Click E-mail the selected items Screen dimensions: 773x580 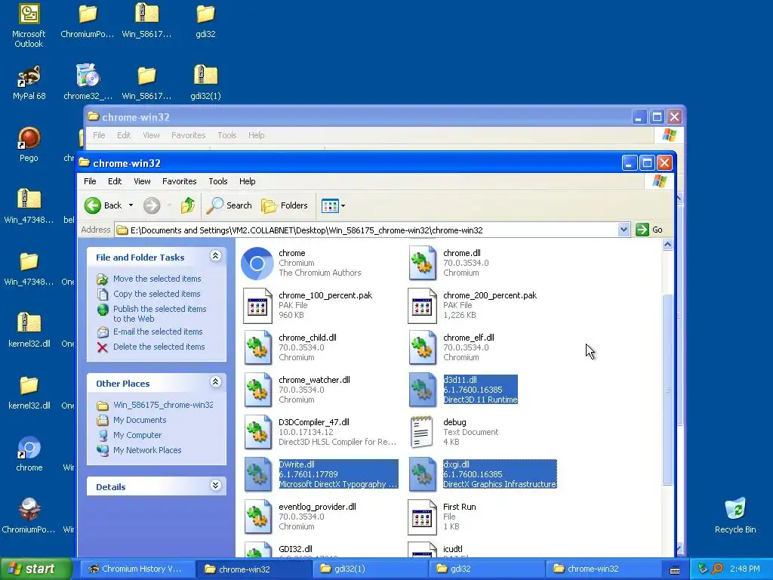(158, 332)
